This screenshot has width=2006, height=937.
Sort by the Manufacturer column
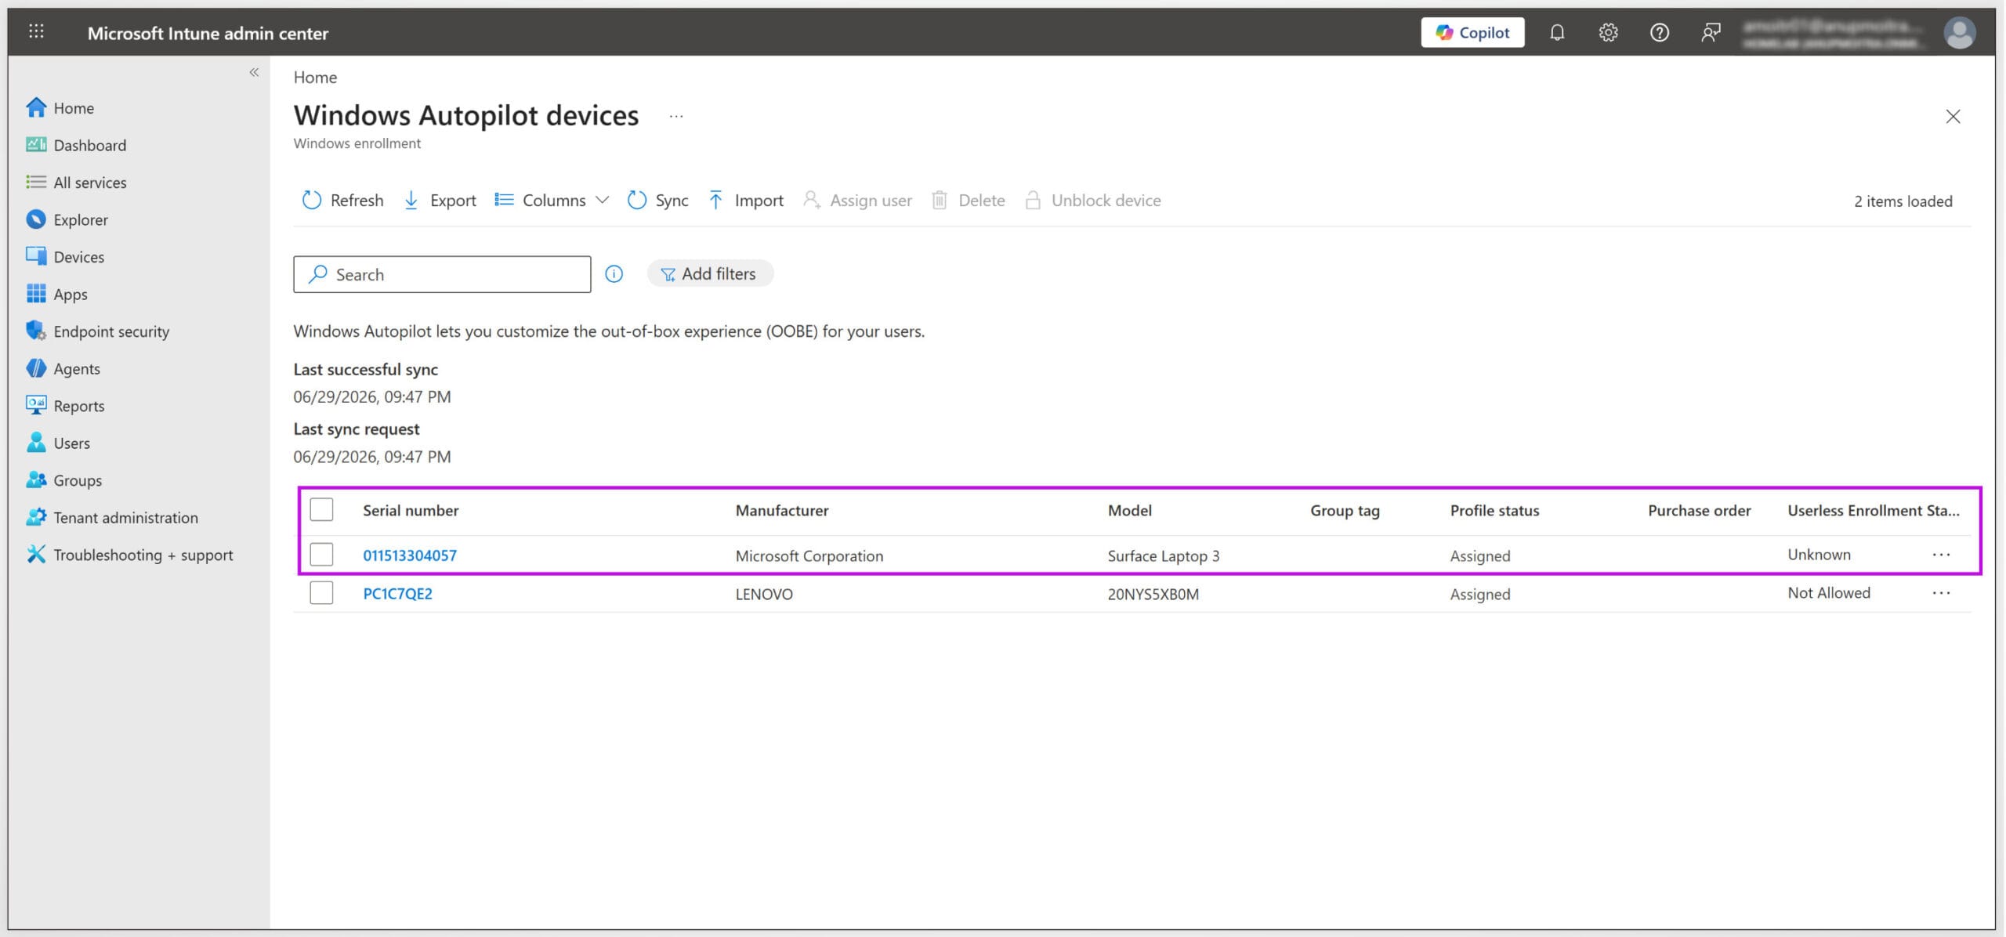782,511
